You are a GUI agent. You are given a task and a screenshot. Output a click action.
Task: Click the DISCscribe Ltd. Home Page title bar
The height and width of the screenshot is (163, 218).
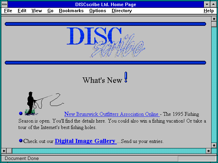[x=106, y=4]
